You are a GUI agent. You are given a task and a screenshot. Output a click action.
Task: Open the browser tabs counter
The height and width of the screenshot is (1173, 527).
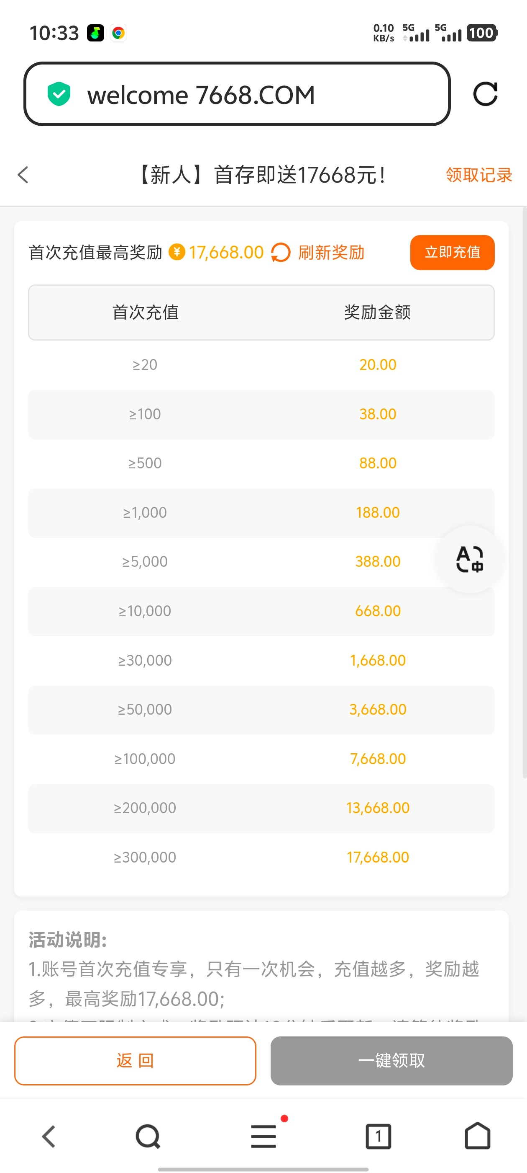click(378, 1136)
